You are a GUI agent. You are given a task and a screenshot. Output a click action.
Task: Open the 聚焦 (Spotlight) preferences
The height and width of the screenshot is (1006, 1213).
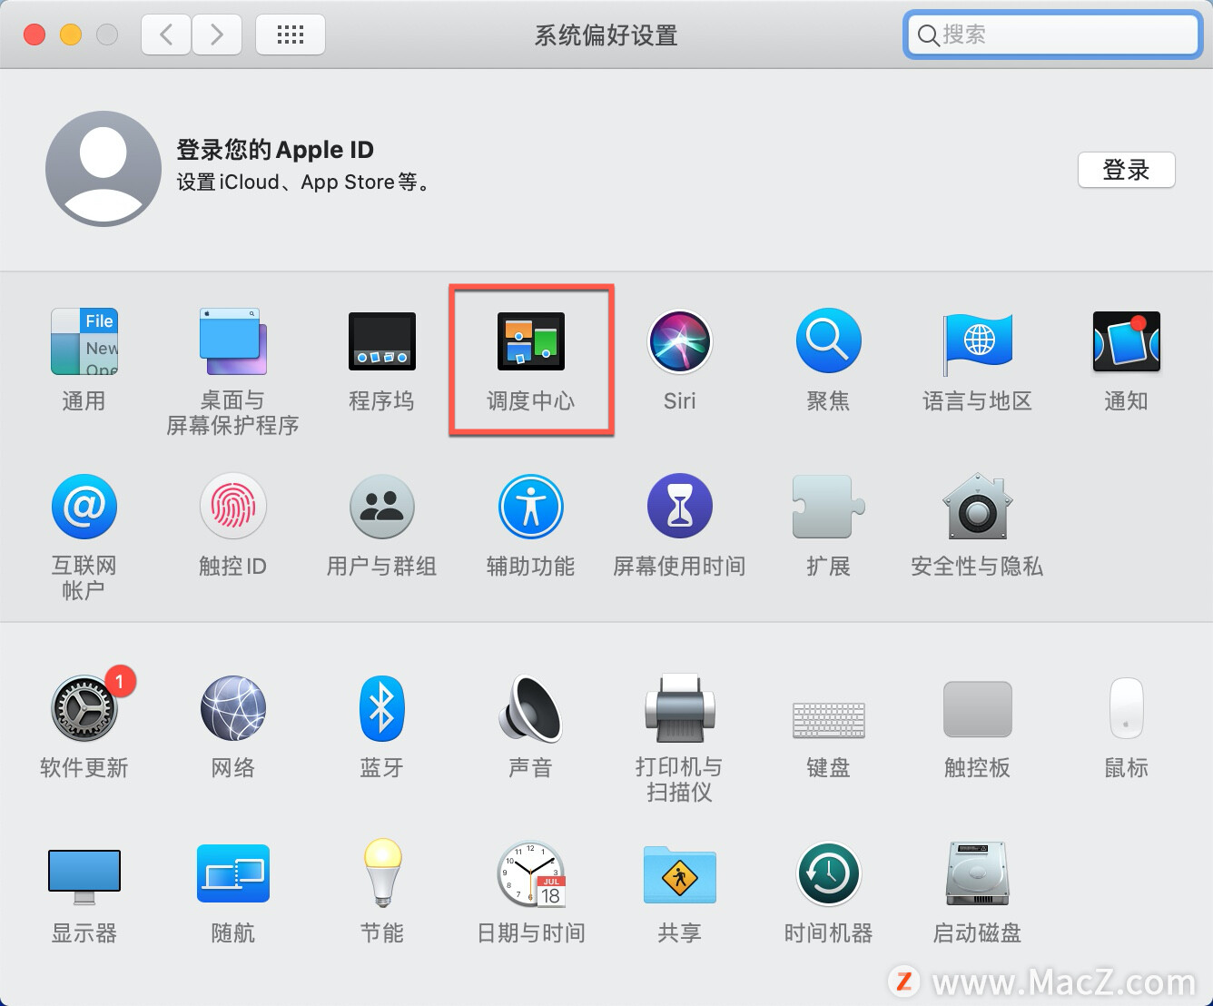[x=828, y=341]
